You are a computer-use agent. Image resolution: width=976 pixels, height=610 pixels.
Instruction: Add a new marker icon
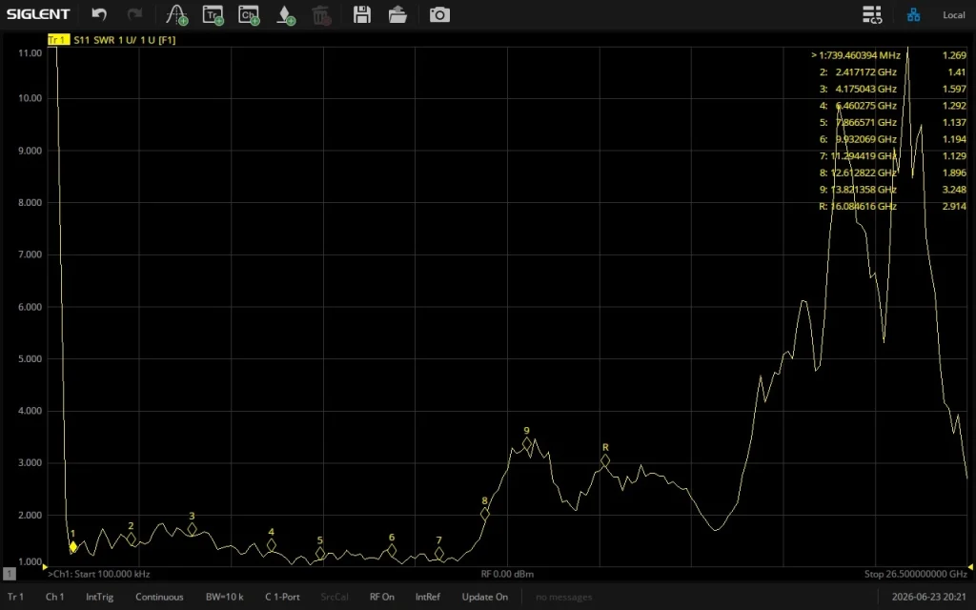[x=285, y=15]
